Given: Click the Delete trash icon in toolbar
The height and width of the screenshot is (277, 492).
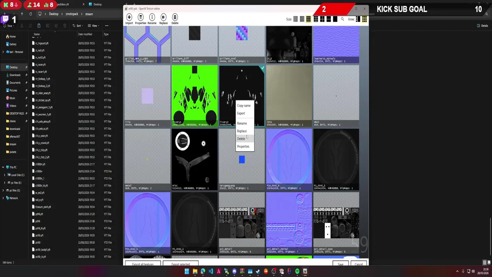Looking at the screenshot, I should pos(175,19).
